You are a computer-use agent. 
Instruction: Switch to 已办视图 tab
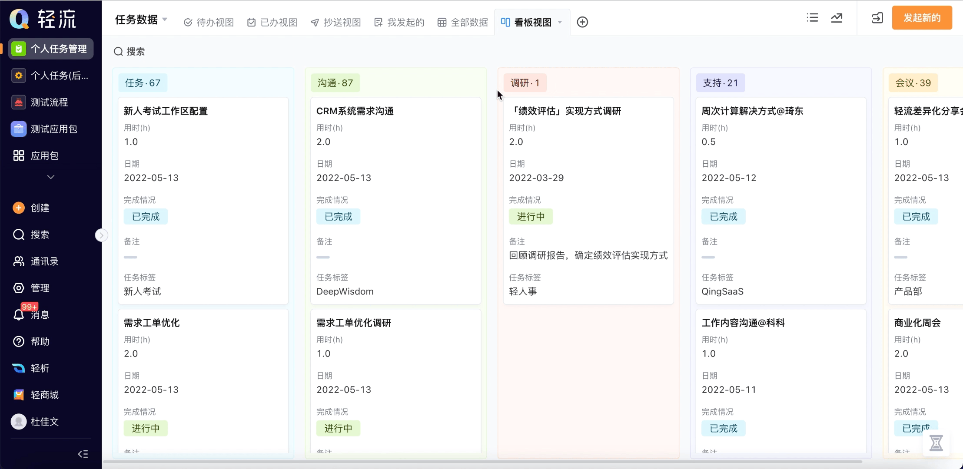(272, 22)
